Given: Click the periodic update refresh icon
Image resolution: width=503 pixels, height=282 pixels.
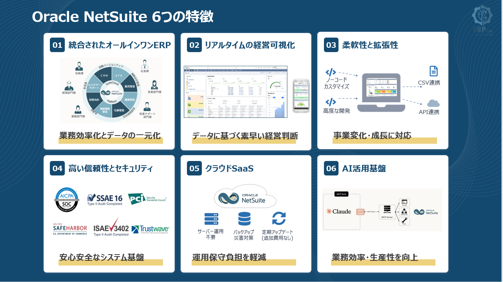Looking at the screenshot, I should (279, 219).
